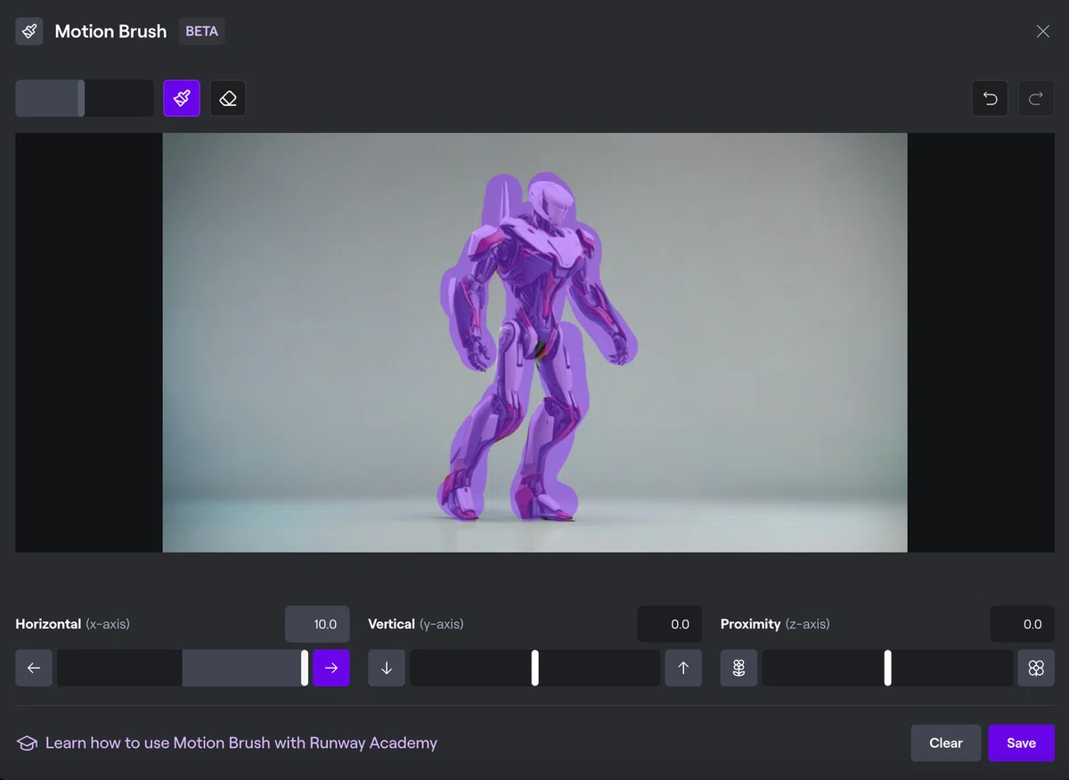Open Learn how to use Motion Brush link
Screen dimensions: 1069x780
point(241,743)
